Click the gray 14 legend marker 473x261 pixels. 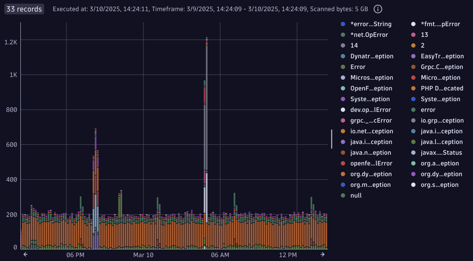point(343,45)
